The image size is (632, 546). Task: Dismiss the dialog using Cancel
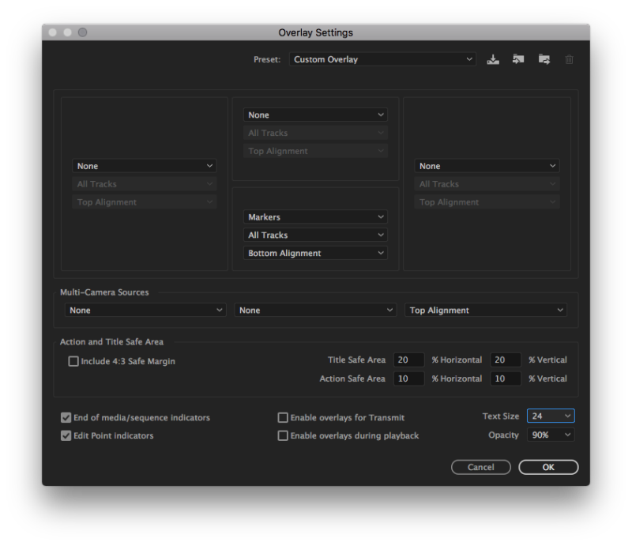click(x=480, y=466)
